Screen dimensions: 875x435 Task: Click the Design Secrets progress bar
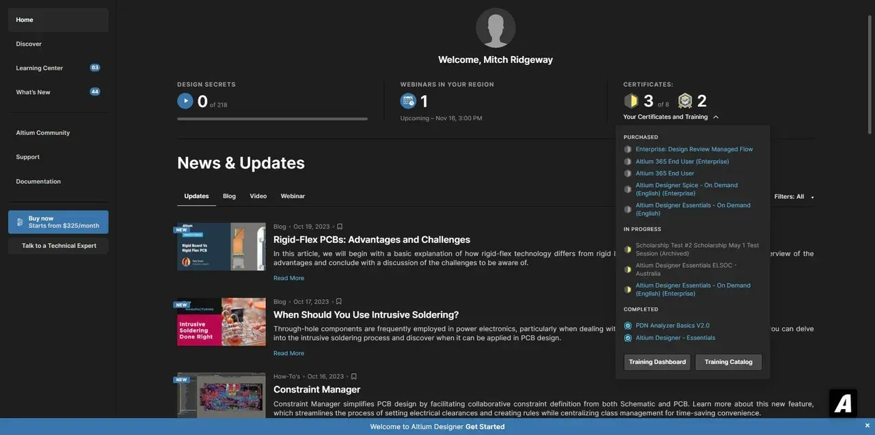click(272, 119)
